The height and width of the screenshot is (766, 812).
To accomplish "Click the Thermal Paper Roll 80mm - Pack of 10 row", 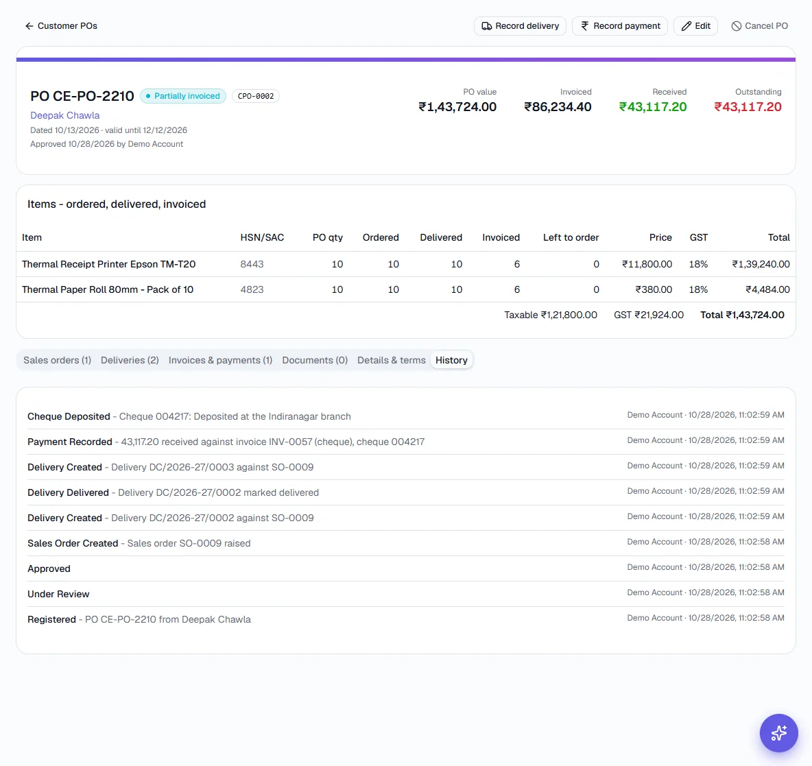I will (405, 289).
